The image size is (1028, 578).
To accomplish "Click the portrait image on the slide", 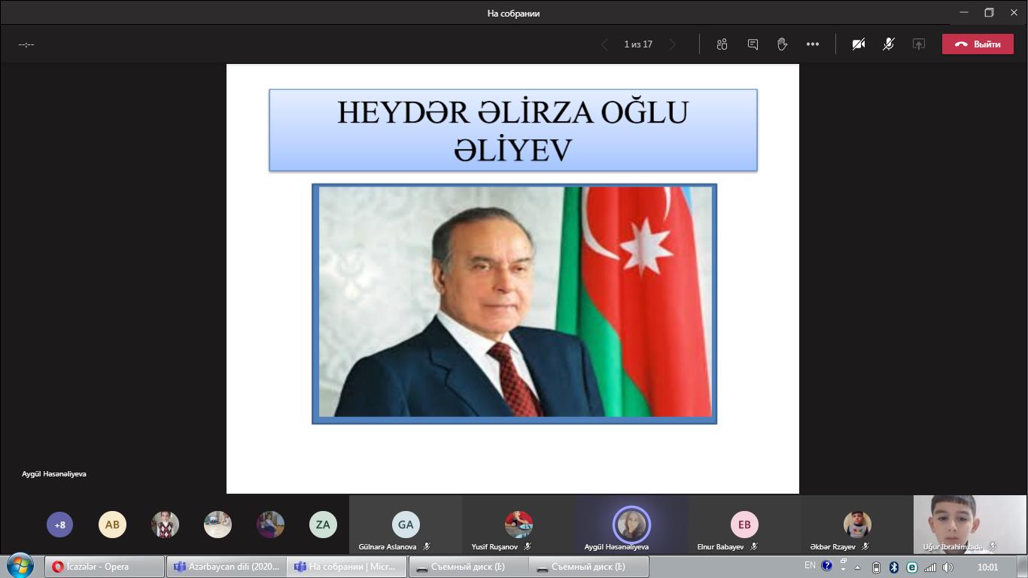I will point(515,303).
